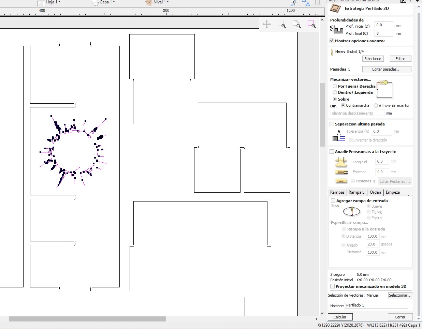Select the Sobre radio option
The image size is (422, 329).
[x=335, y=99]
